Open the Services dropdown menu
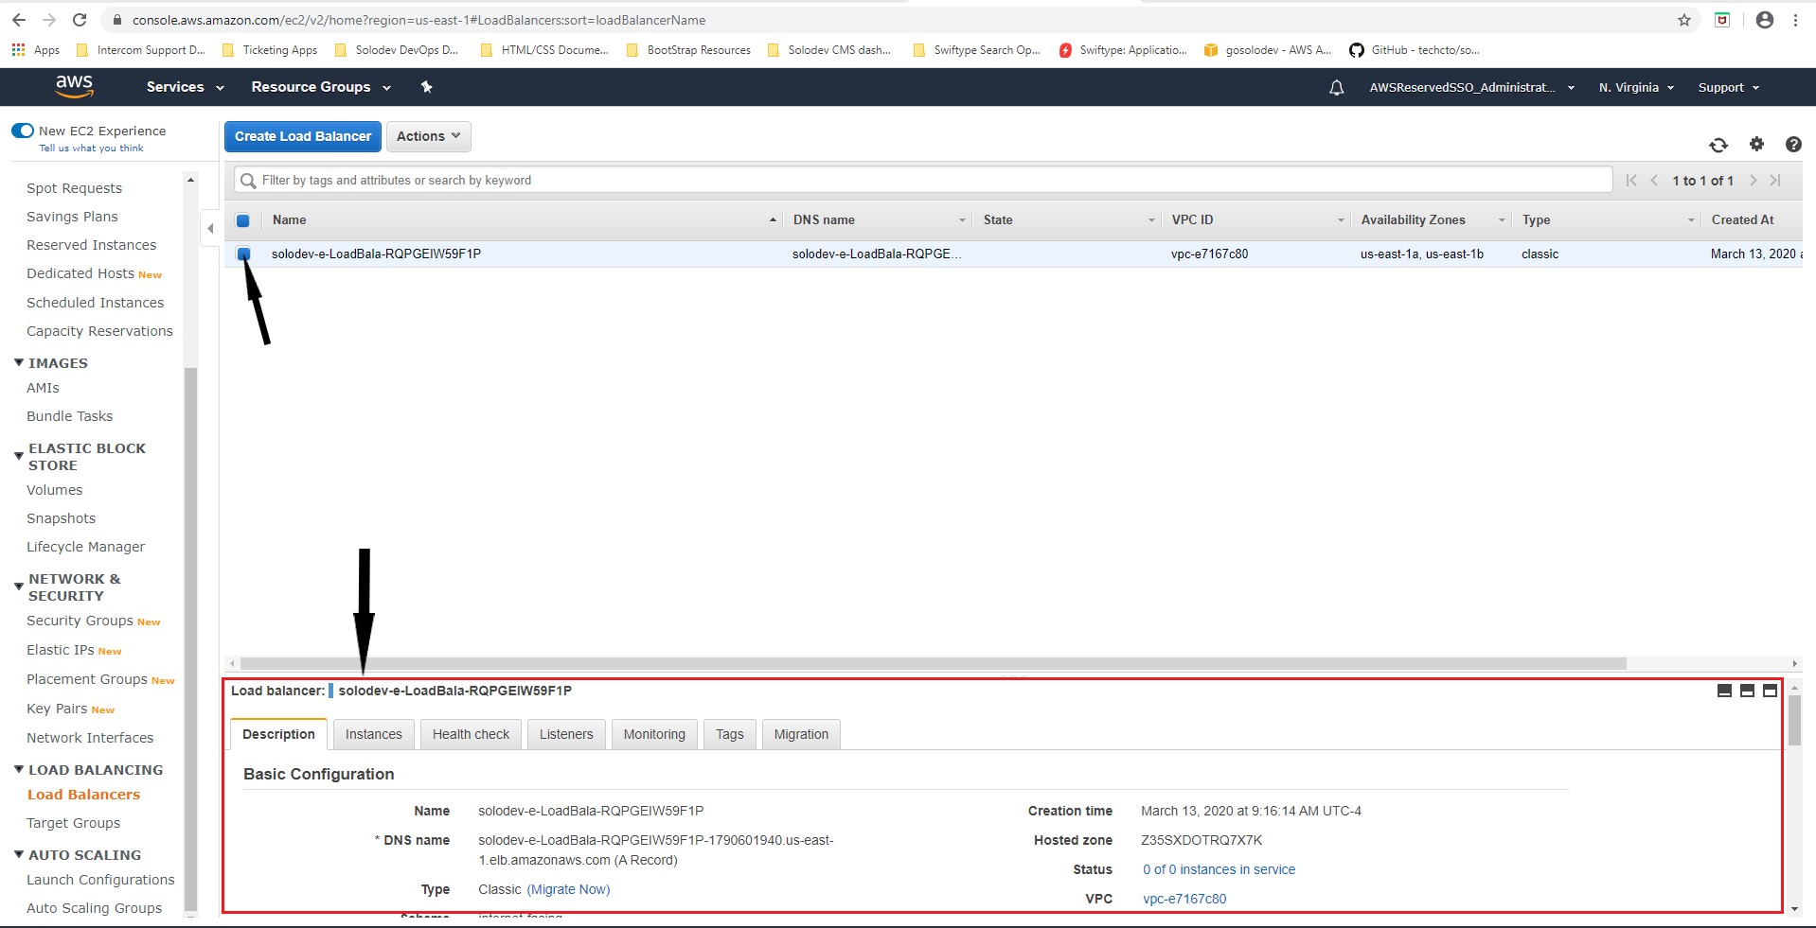The height and width of the screenshot is (928, 1816). point(185,87)
